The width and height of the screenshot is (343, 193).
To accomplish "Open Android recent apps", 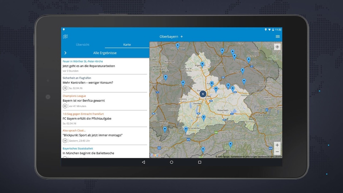I will pyautogui.click(x=200, y=162).
